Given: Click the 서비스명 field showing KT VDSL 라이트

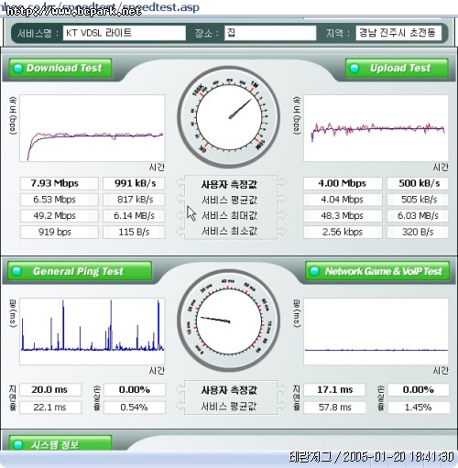Looking at the screenshot, I should coord(125,33).
